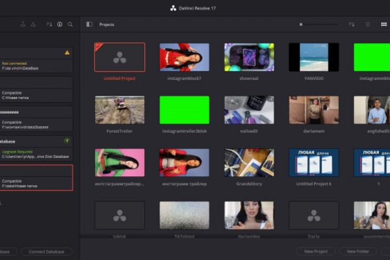Select the pink-background интстаграммтрейлер project thumbnail
This screenshot has height=260, width=390.
[x=120, y=162]
